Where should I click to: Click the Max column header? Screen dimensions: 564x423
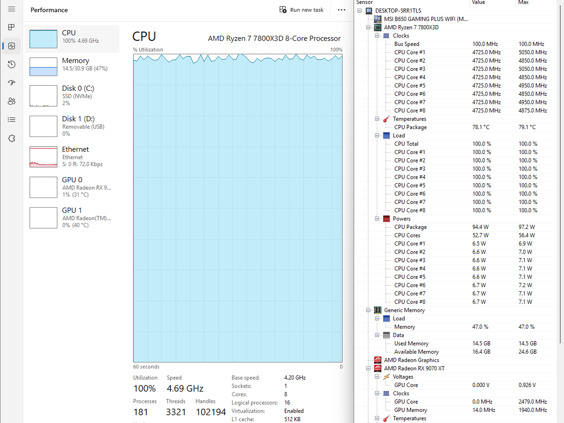click(536, 2)
